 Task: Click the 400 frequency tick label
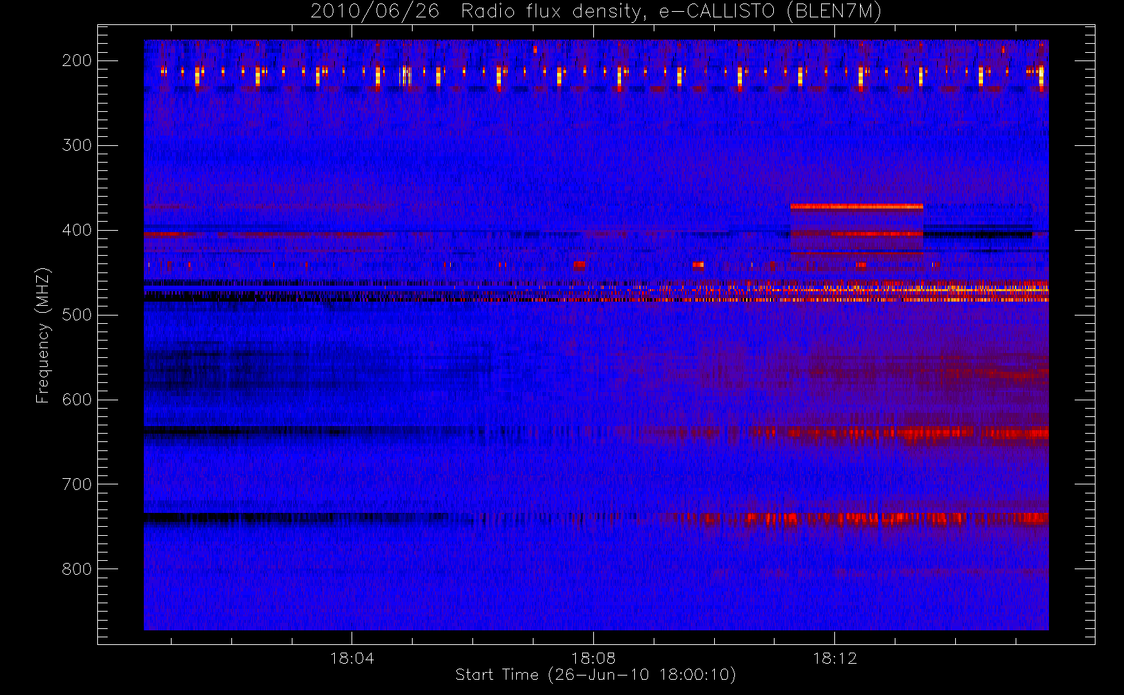pyautogui.click(x=76, y=230)
